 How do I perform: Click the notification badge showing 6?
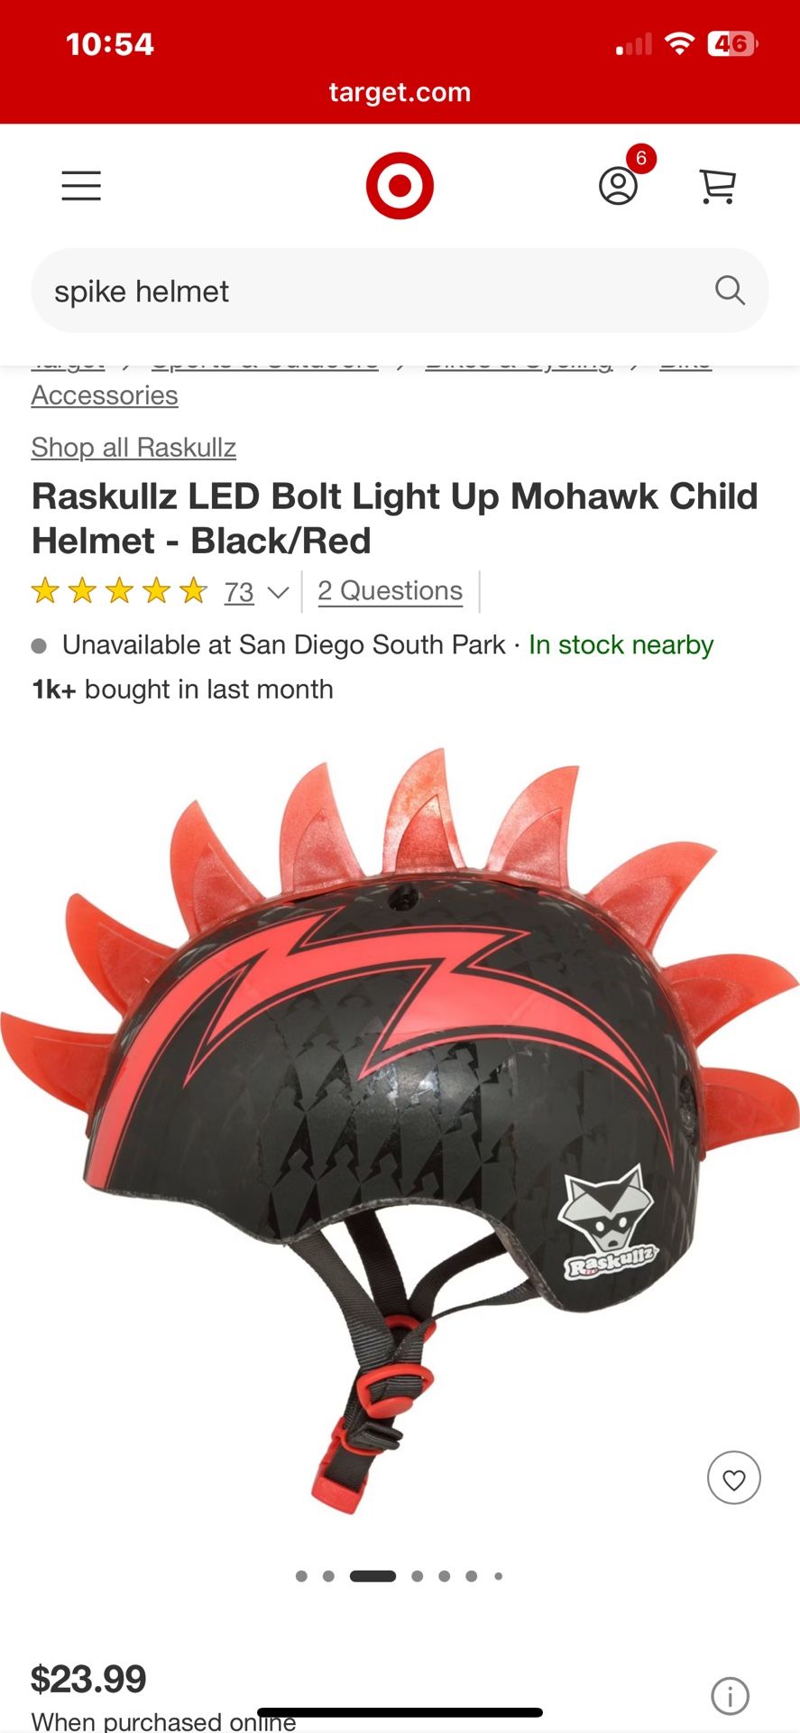641,159
